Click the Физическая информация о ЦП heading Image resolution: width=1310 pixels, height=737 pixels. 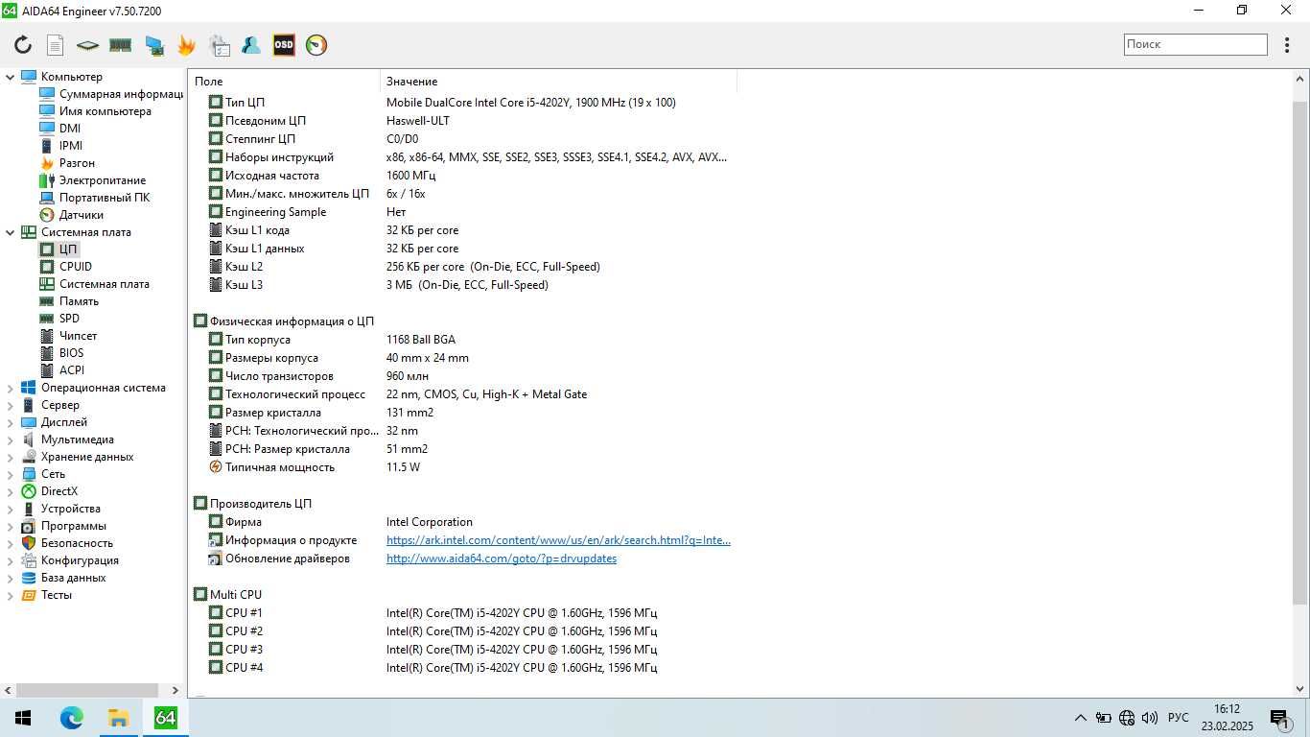(x=292, y=321)
